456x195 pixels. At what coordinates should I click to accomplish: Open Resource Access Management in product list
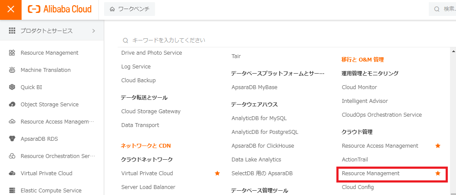point(380,146)
